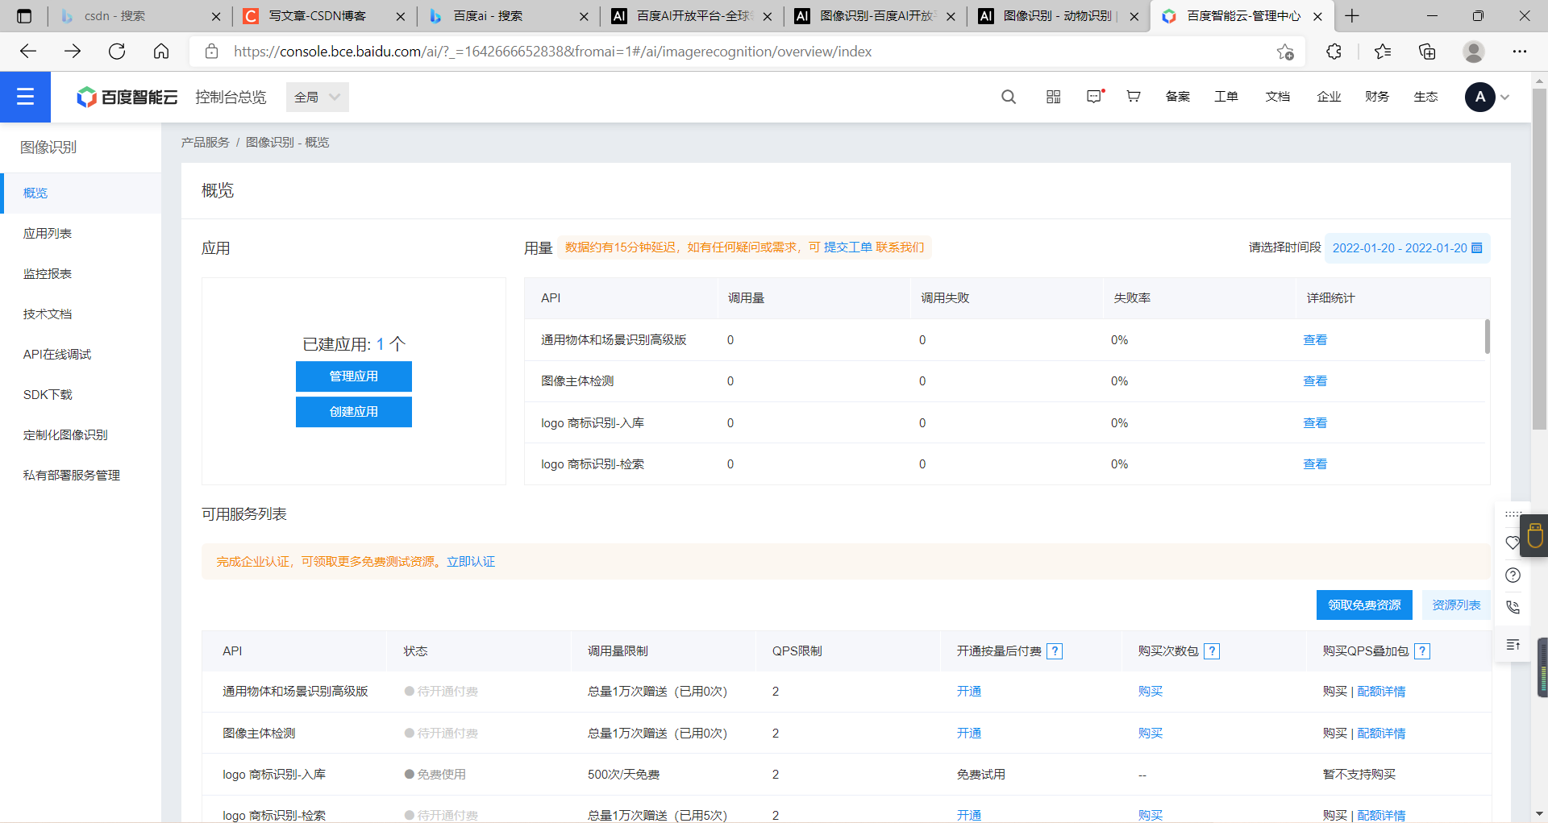Image resolution: width=1548 pixels, height=823 pixels.
Task: Click help icon beside 开通按量后付费
Action: click(1055, 651)
